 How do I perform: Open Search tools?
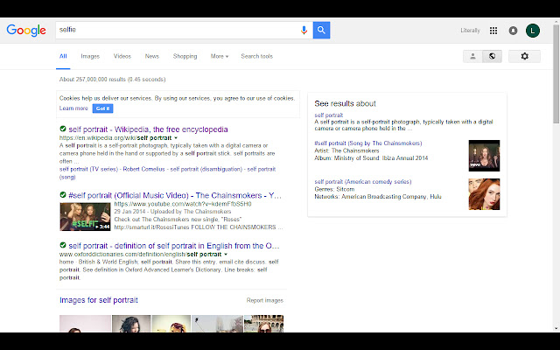(x=256, y=56)
